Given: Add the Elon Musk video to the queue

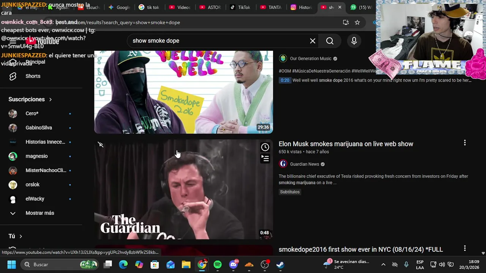Looking at the screenshot, I should pos(265,158).
